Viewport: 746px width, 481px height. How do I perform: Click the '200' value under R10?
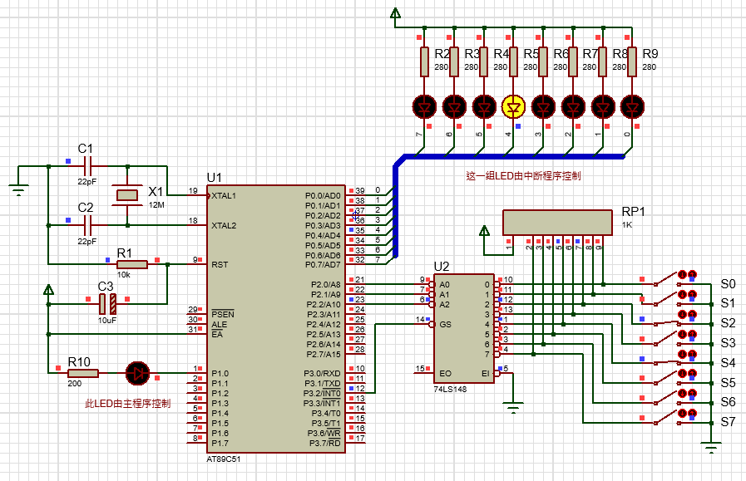coord(75,383)
